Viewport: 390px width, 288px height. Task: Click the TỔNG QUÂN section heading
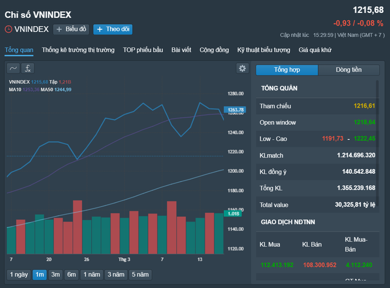(x=279, y=88)
